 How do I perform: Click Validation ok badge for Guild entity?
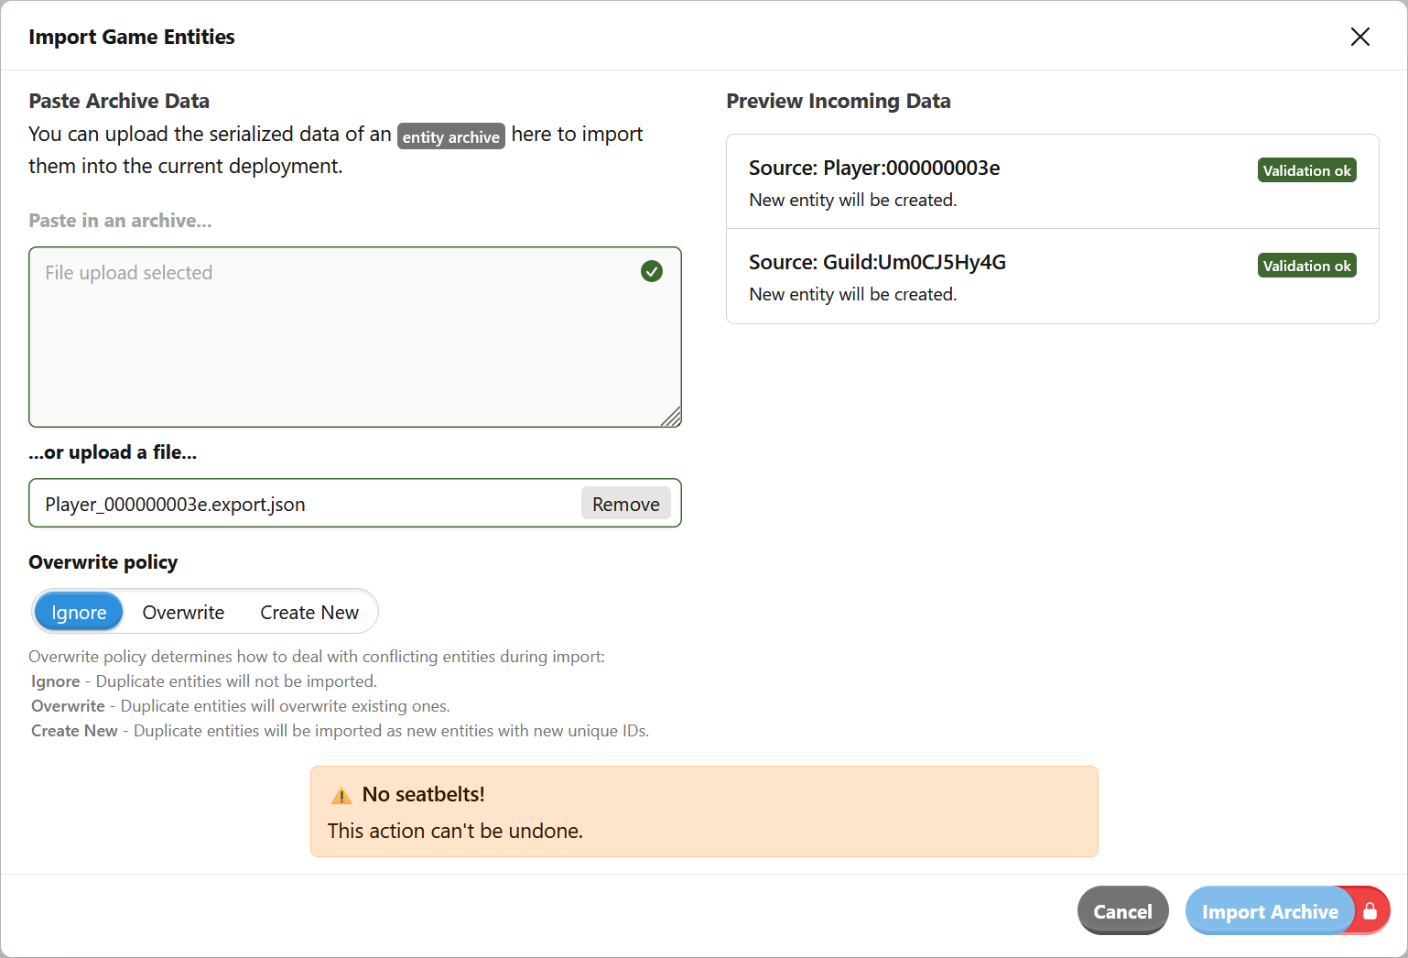1306,265
